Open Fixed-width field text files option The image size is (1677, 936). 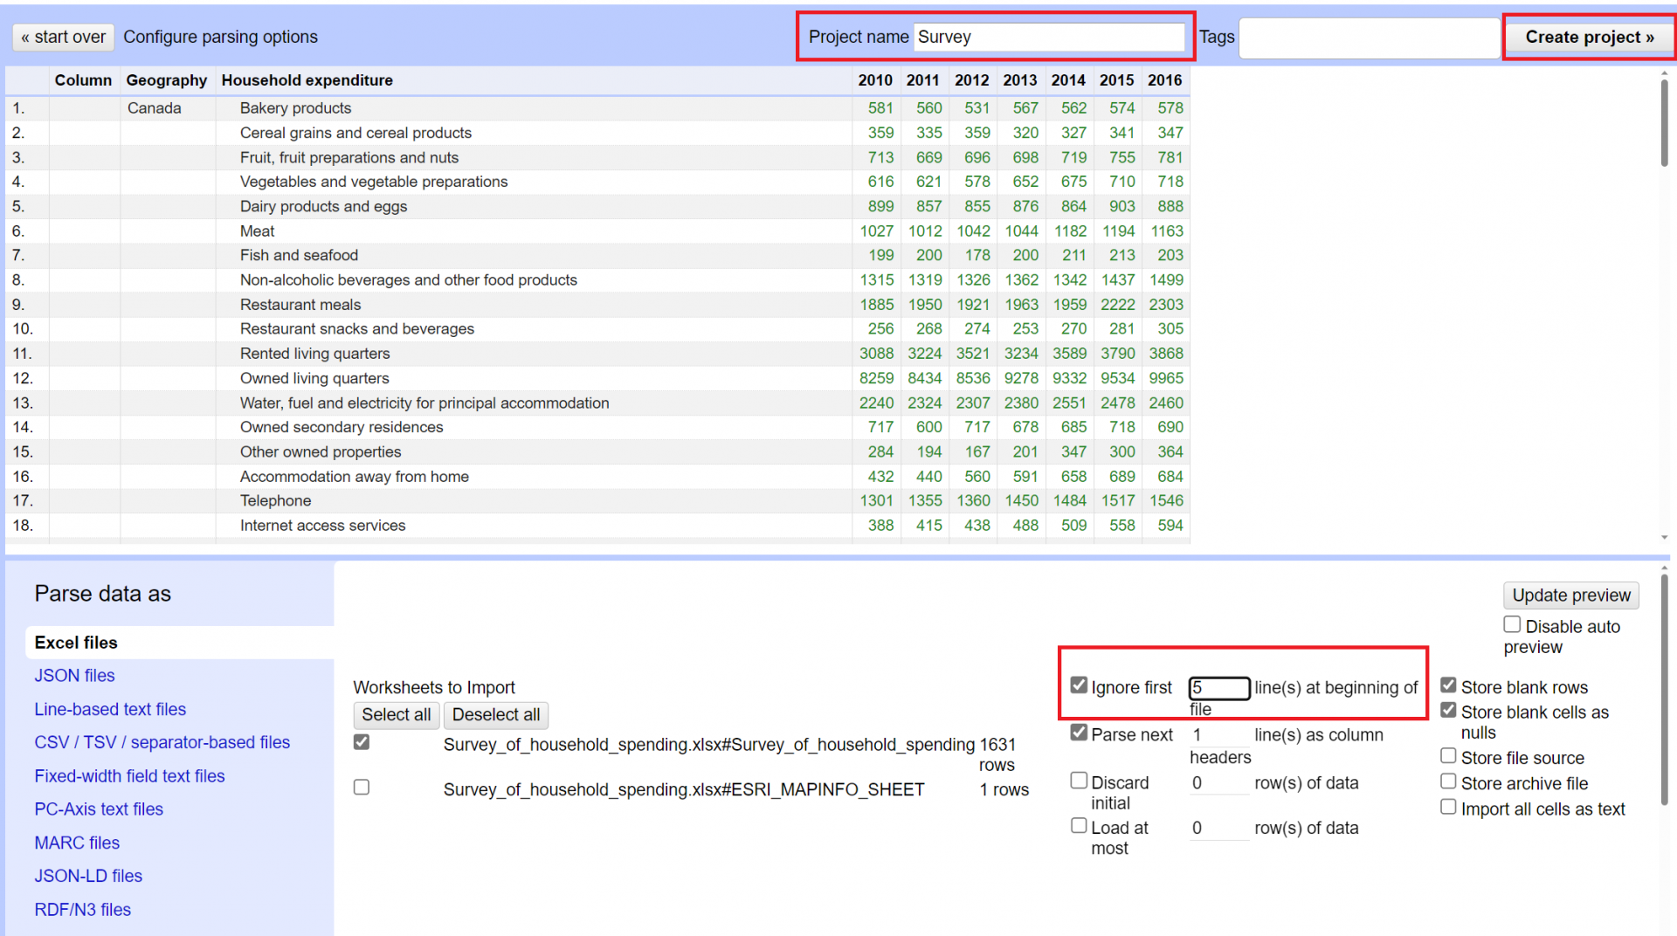click(129, 775)
